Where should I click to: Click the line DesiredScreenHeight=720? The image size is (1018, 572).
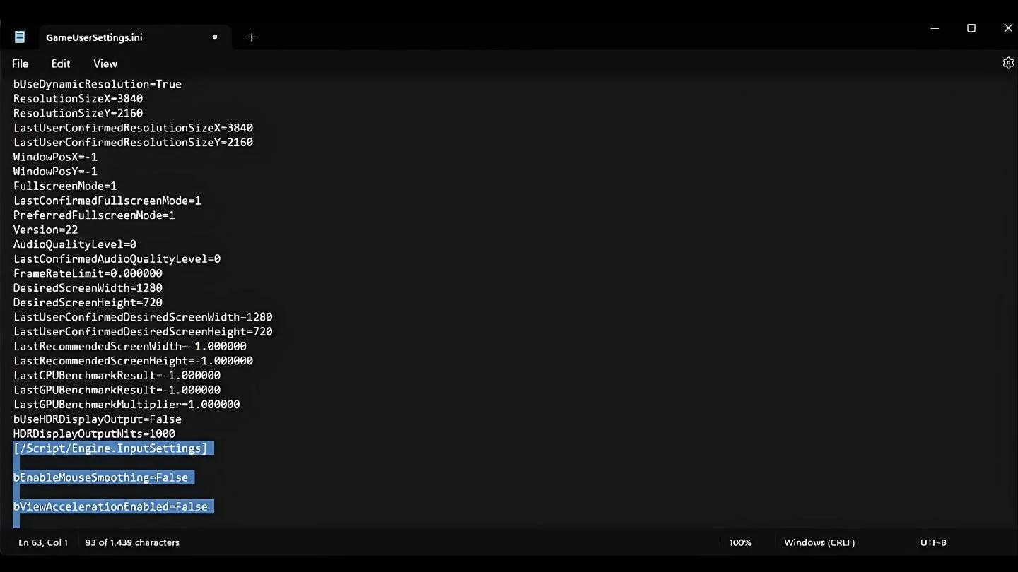[x=88, y=302]
